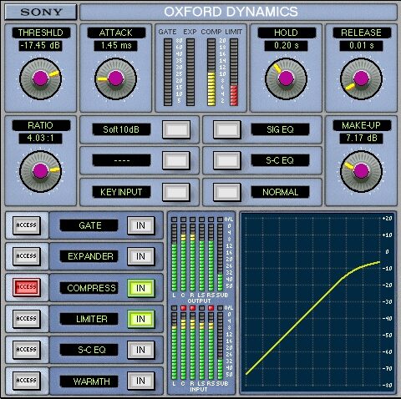
Task: Click the Expander section label
Action: 89,256
